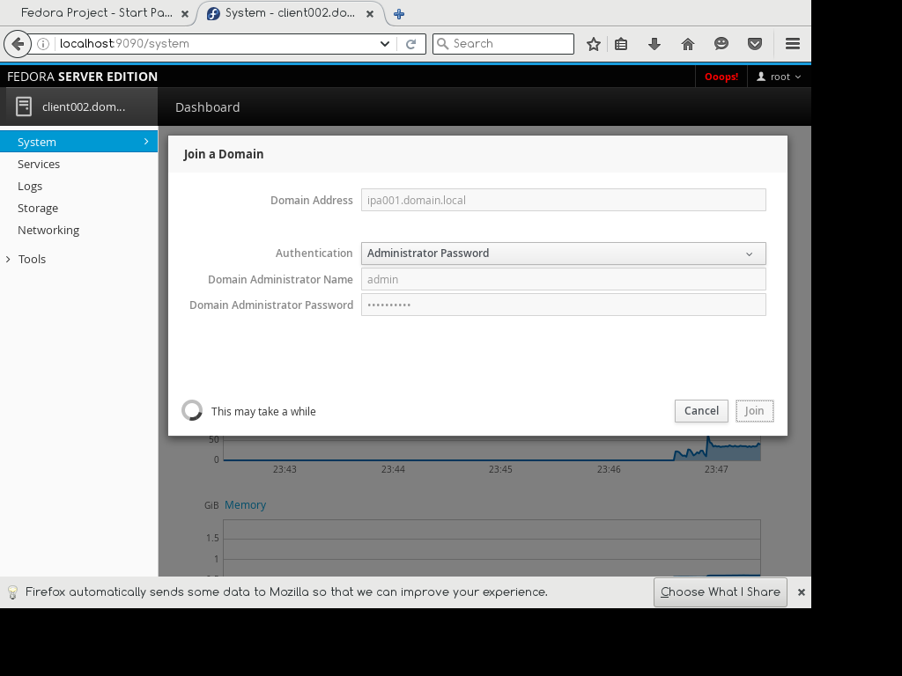Open site information icon in address bar
This screenshot has height=676, width=902.
click(43, 44)
